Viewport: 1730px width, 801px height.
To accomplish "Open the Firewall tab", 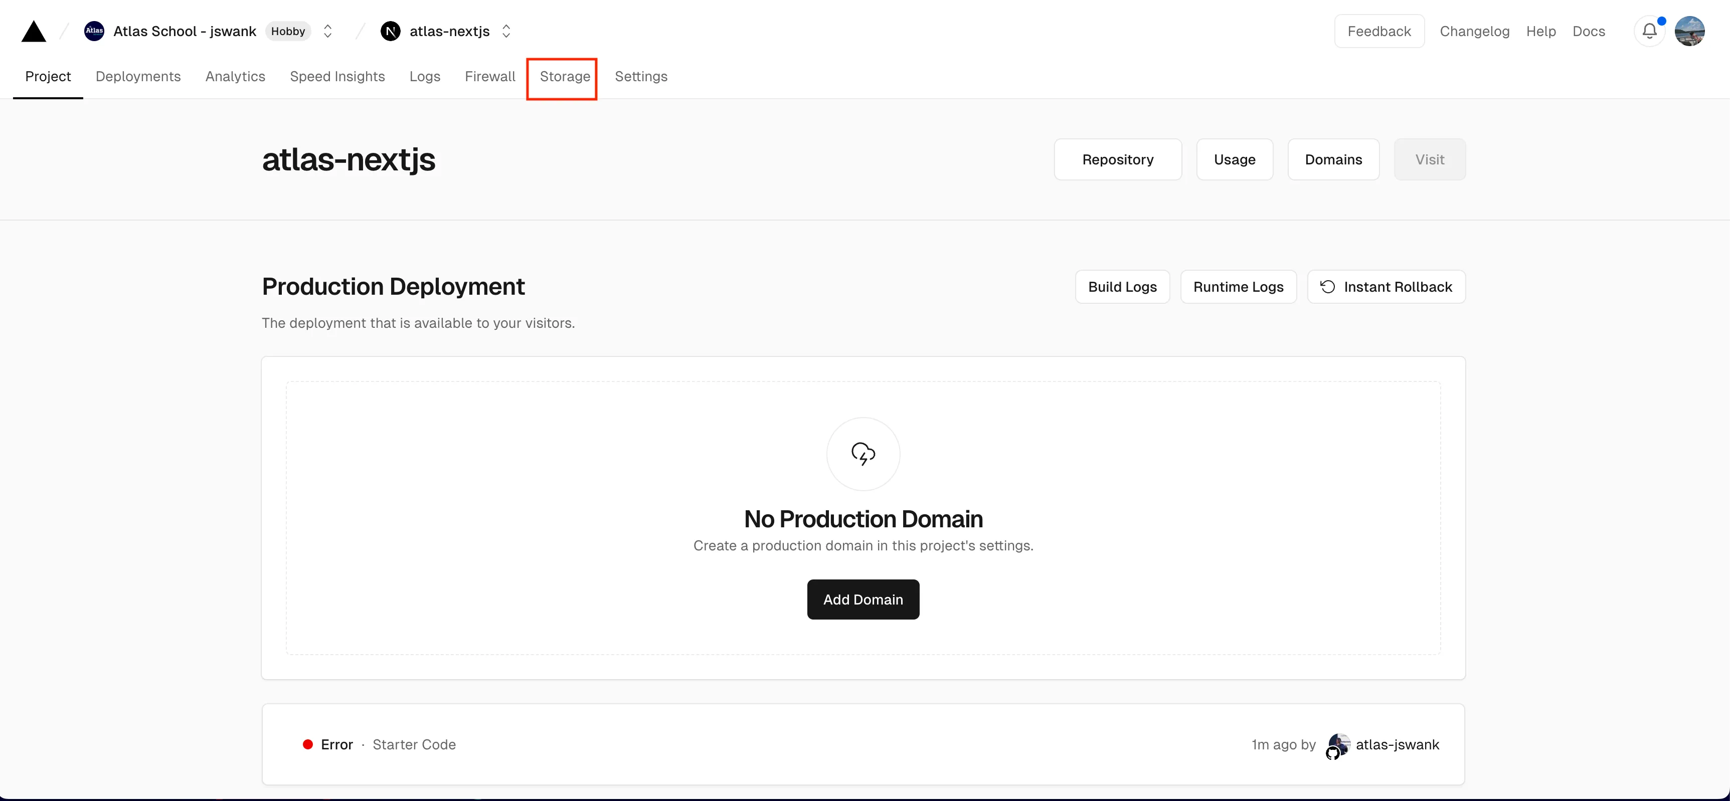I will tap(490, 77).
